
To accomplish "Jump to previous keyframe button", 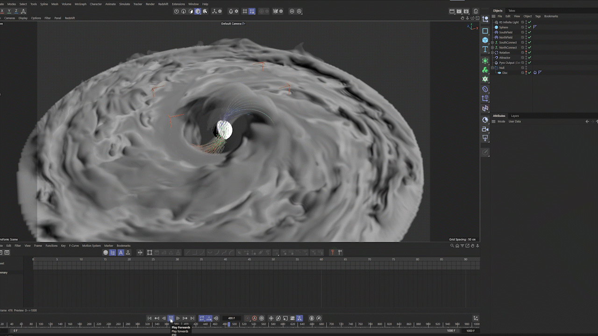I will point(157,318).
